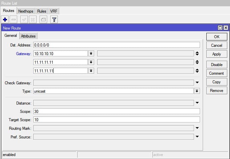This screenshot has width=230, height=159.
Task: Open the Type unicast dropdown
Action: pyautogui.click(x=197, y=91)
